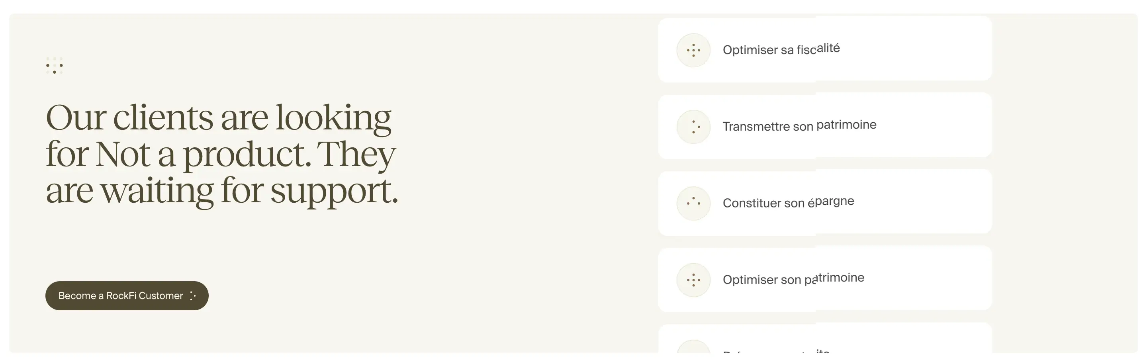This screenshot has height=364, width=1147.
Task: Click the heading line 'are waiting for support.'
Action: tap(222, 190)
